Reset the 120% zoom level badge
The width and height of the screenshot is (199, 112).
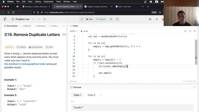pos(154,12)
